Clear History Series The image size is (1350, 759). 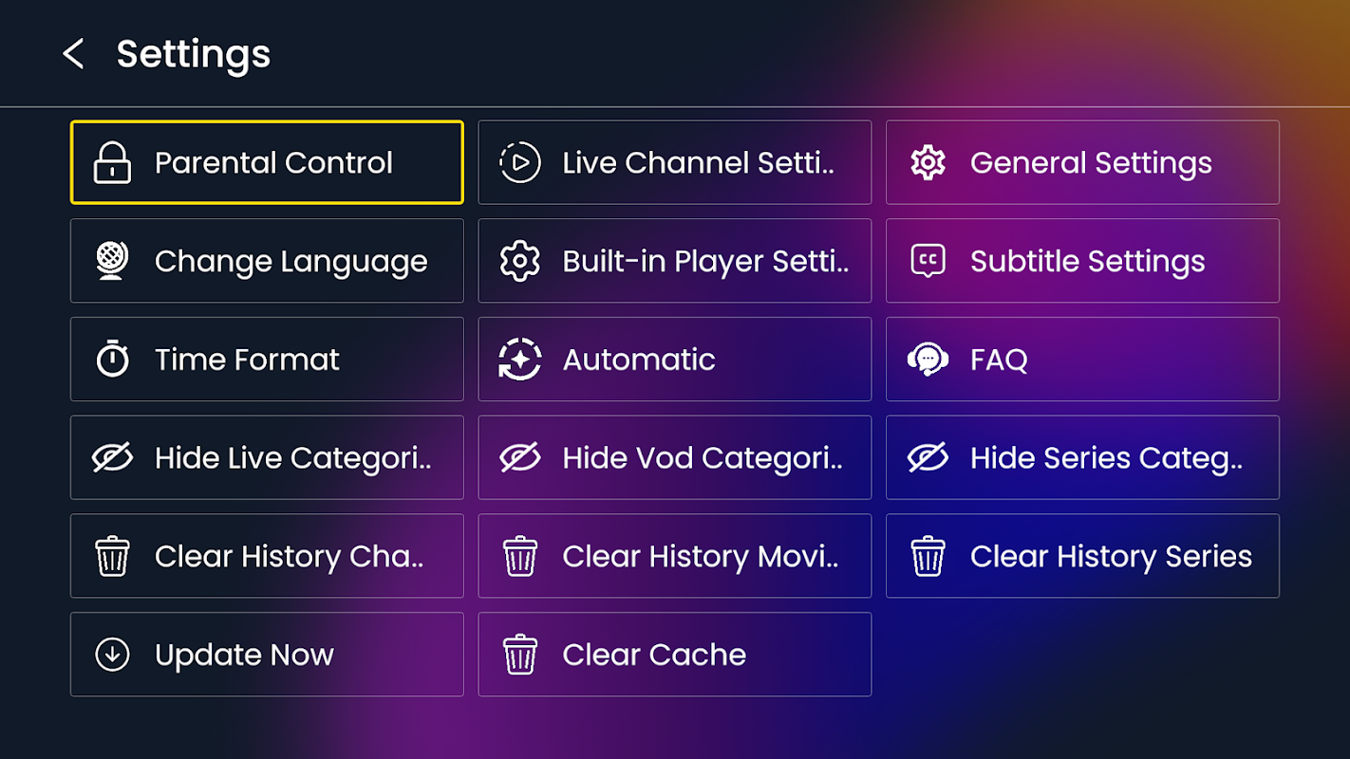1082,556
